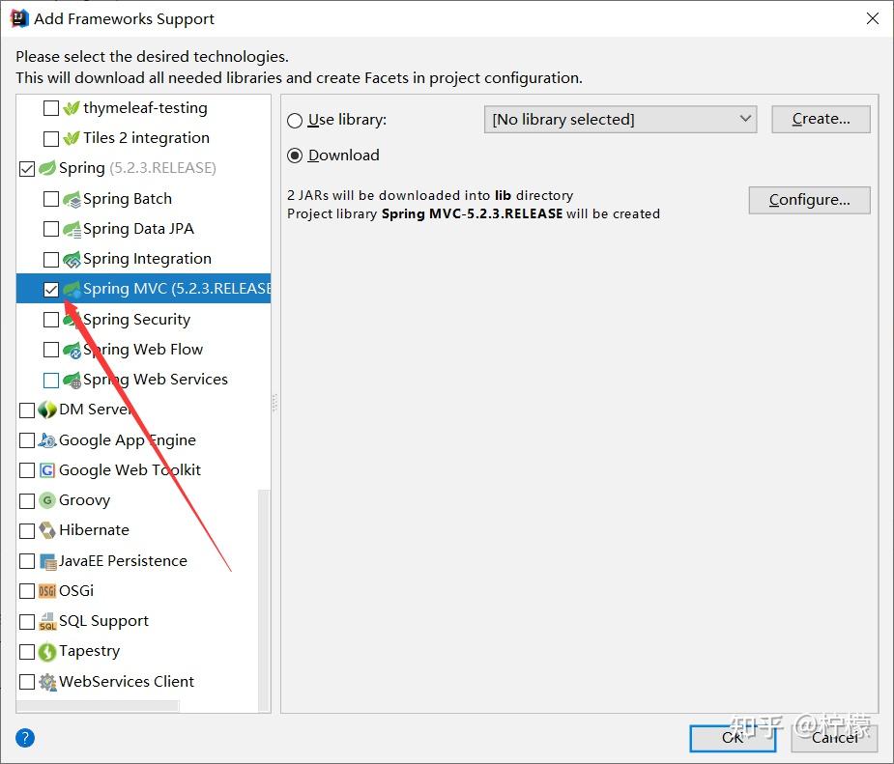Click the Hibernate icon

[47, 530]
